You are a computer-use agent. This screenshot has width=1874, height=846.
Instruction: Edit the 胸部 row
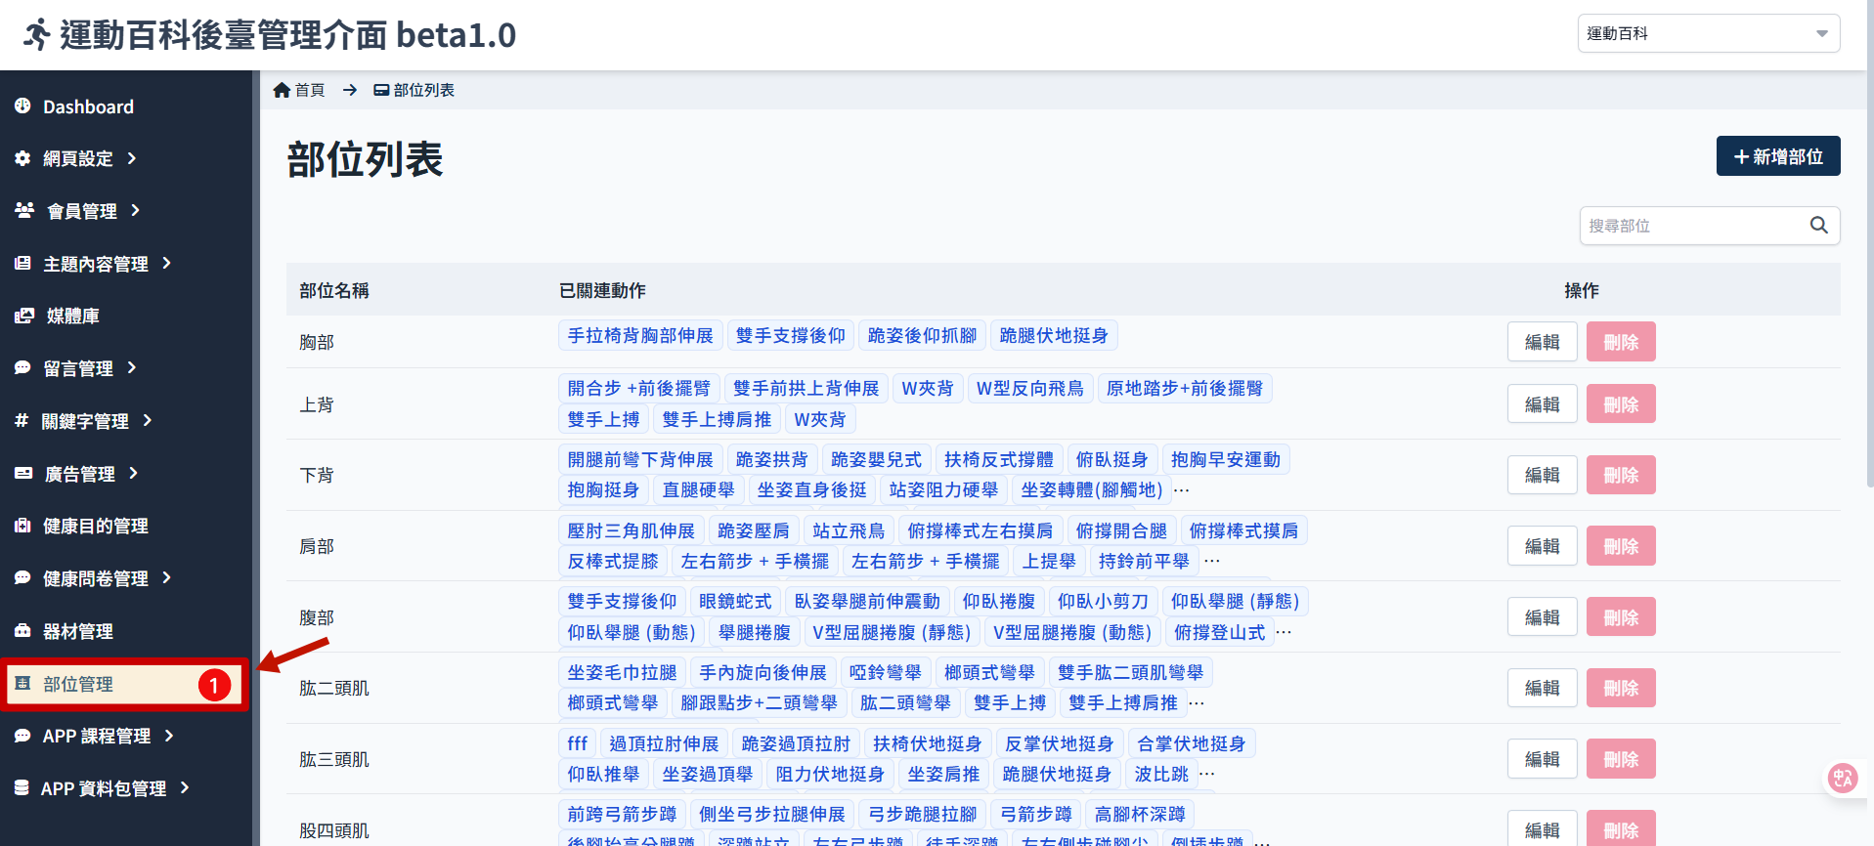click(x=1542, y=342)
